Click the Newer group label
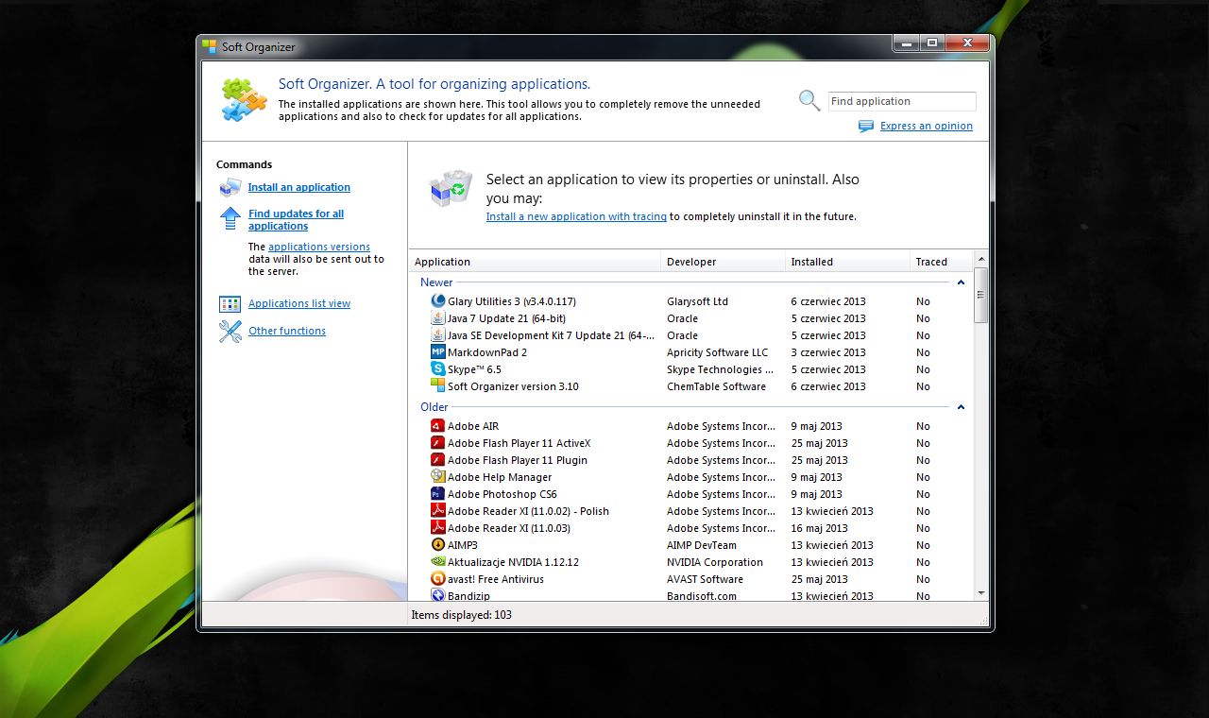This screenshot has height=718, width=1209. coord(436,282)
